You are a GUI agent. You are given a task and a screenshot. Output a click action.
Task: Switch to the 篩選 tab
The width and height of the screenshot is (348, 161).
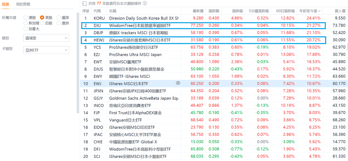click(6, 4)
